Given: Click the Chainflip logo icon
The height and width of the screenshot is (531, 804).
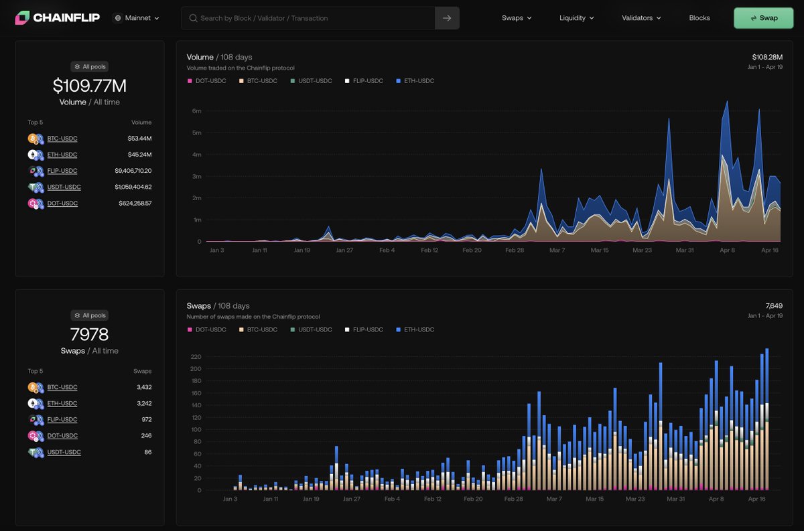Looking at the screenshot, I should click(22, 18).
